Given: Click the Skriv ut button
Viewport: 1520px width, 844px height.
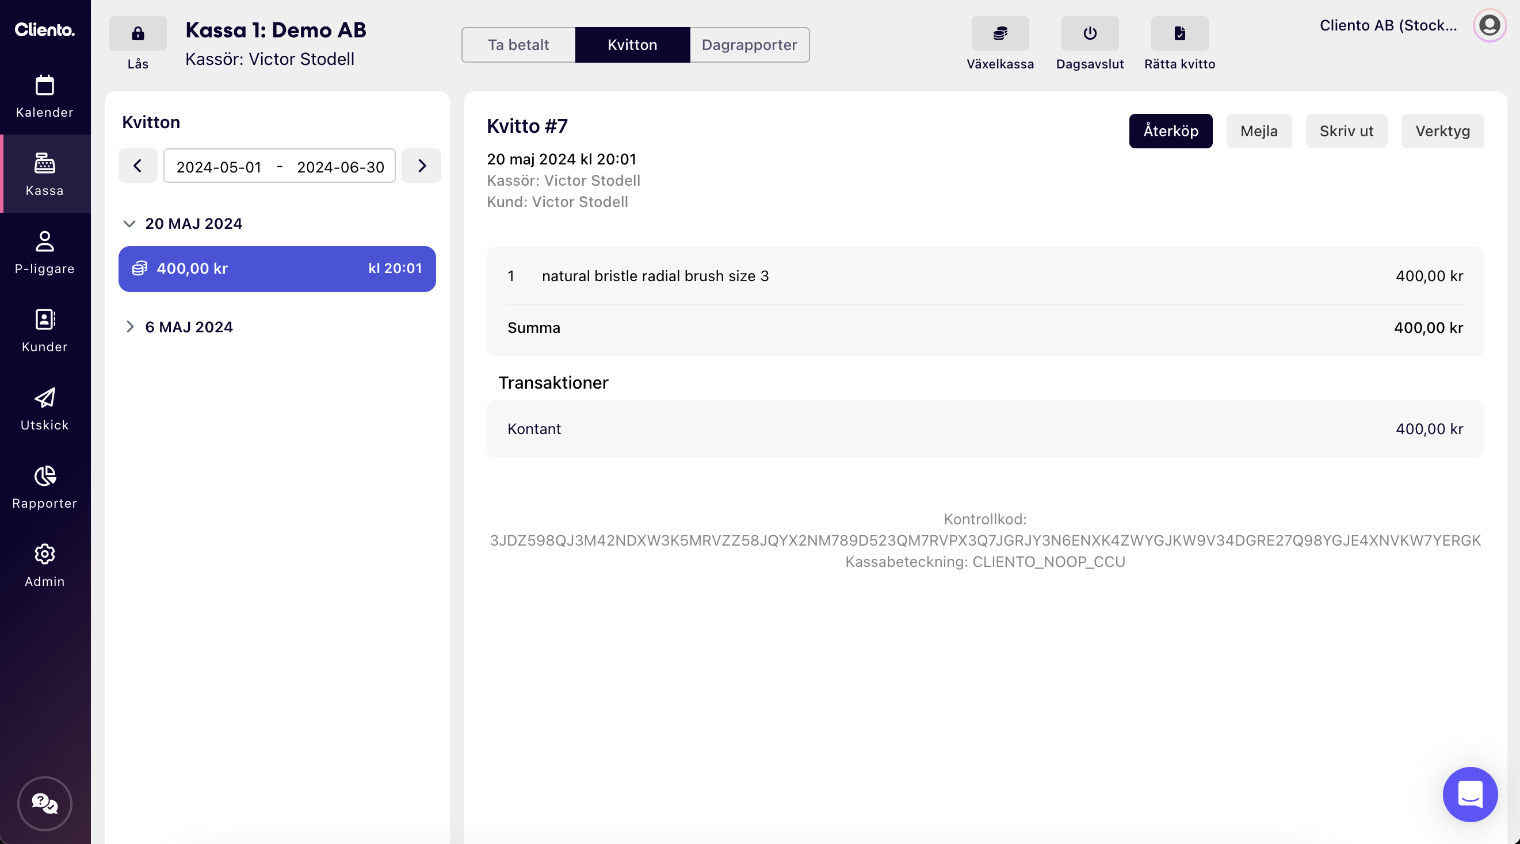Looking at the screenshot, I should click(1346, 131).
